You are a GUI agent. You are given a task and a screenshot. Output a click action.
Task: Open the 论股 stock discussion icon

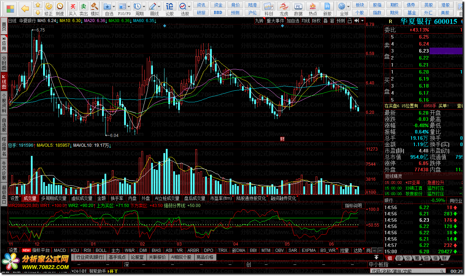tap(169, 8)
